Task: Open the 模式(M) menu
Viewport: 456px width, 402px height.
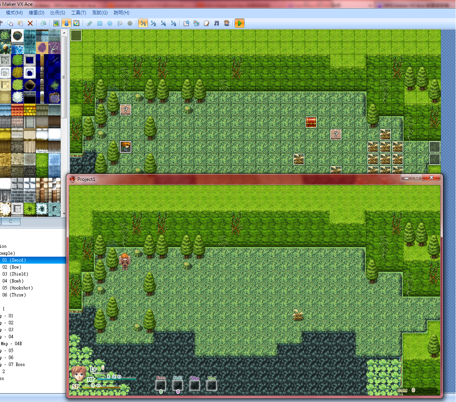Action: (x=14, y=12)
